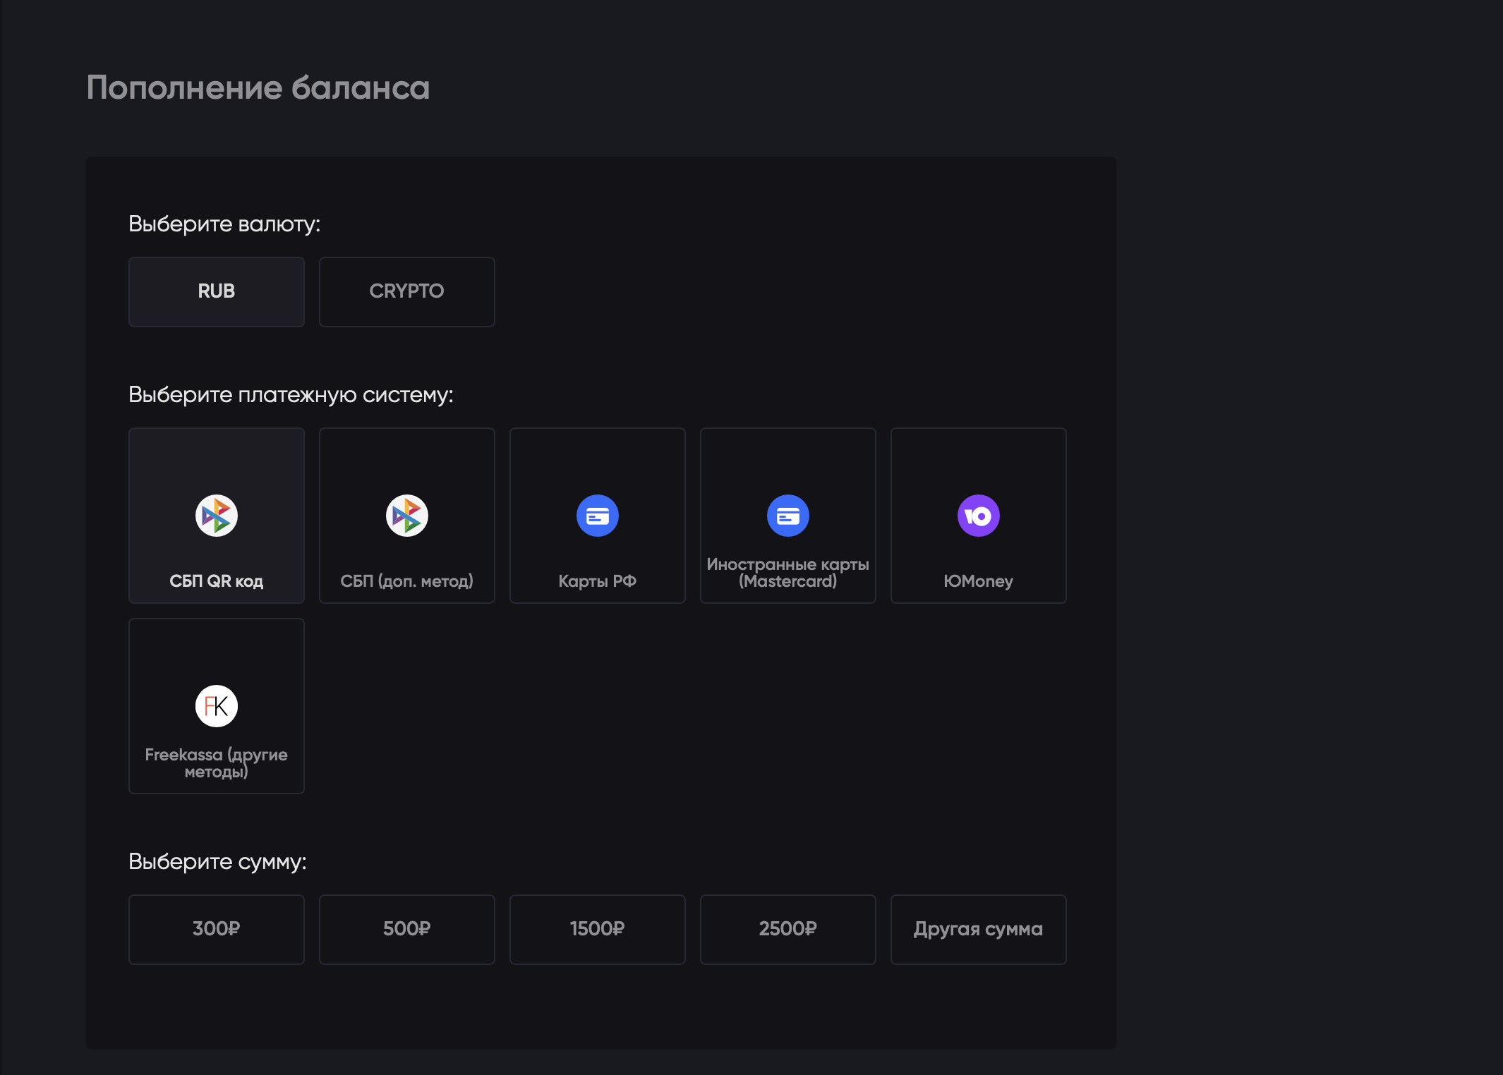Screen dimensions: 1503x1075
Task: Select the СБП QR код payment icon
Action: click(217, 516)
